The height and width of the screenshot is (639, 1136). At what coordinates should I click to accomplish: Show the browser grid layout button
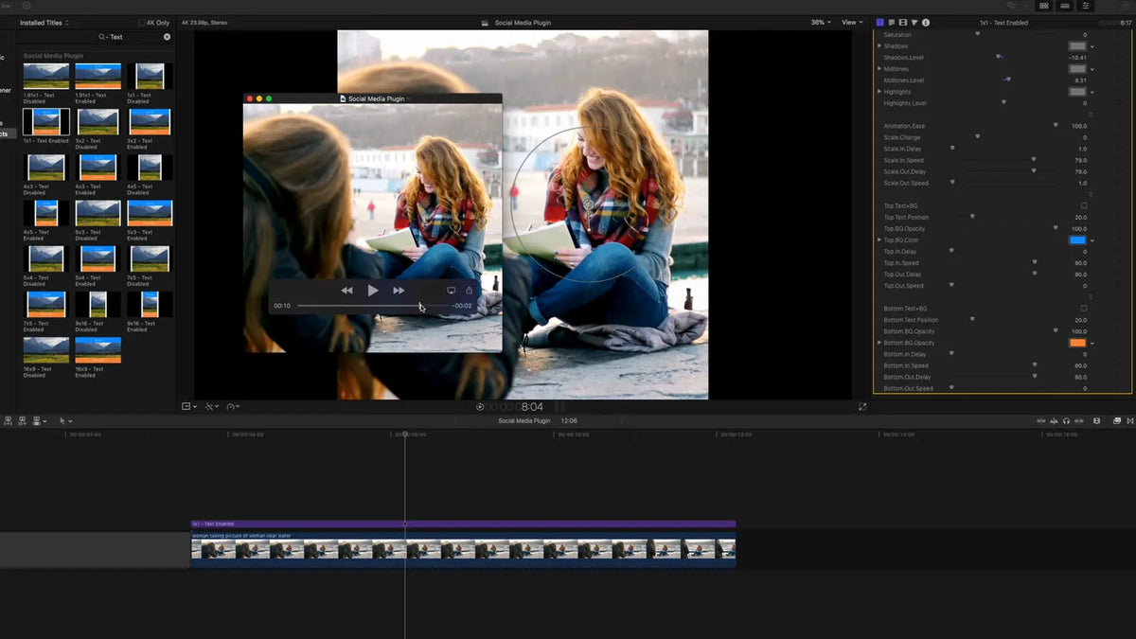click(1043, 5)
